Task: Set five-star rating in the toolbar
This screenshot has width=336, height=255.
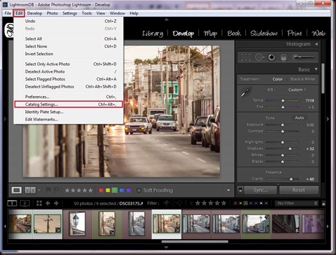Action: (x=91, y=190)
